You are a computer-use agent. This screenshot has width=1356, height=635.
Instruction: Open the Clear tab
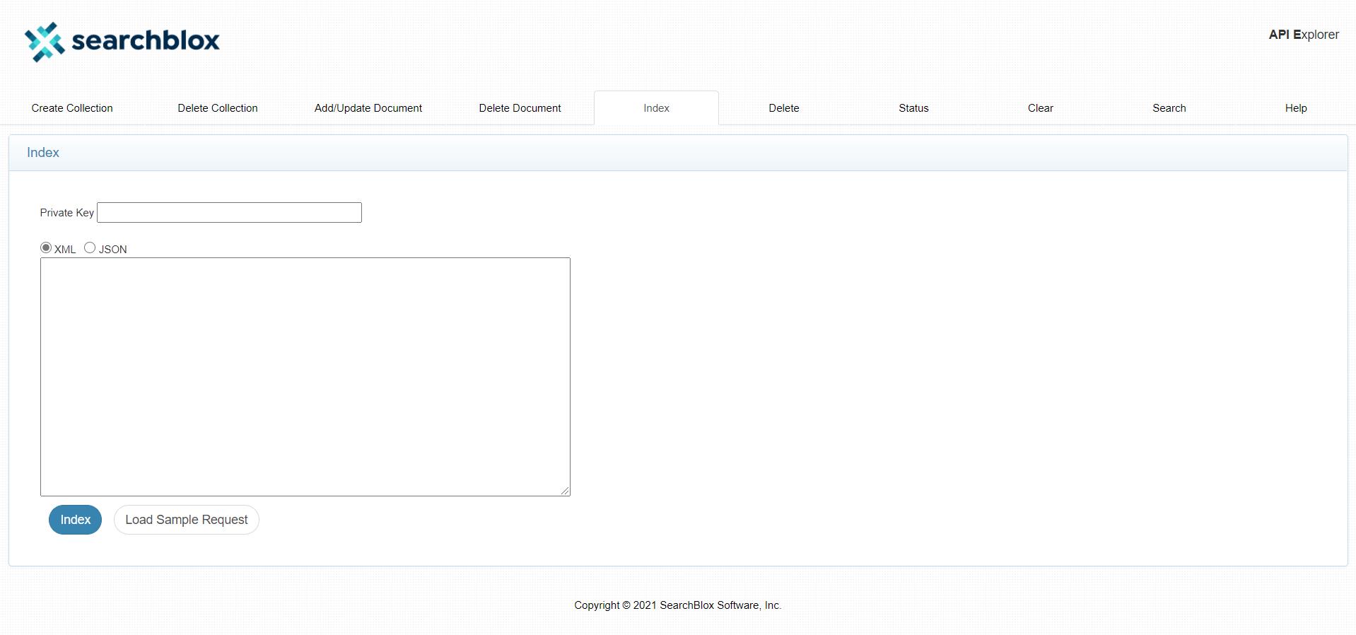tap(1041, 108)
